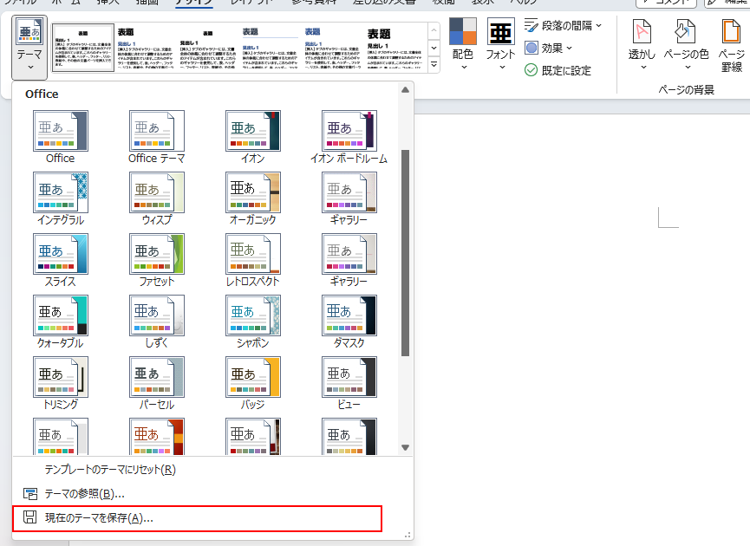The height and width of the screenshot is (546, 750).
Task: Click theme list scrollbar down arrow
Action: [405, 447]
